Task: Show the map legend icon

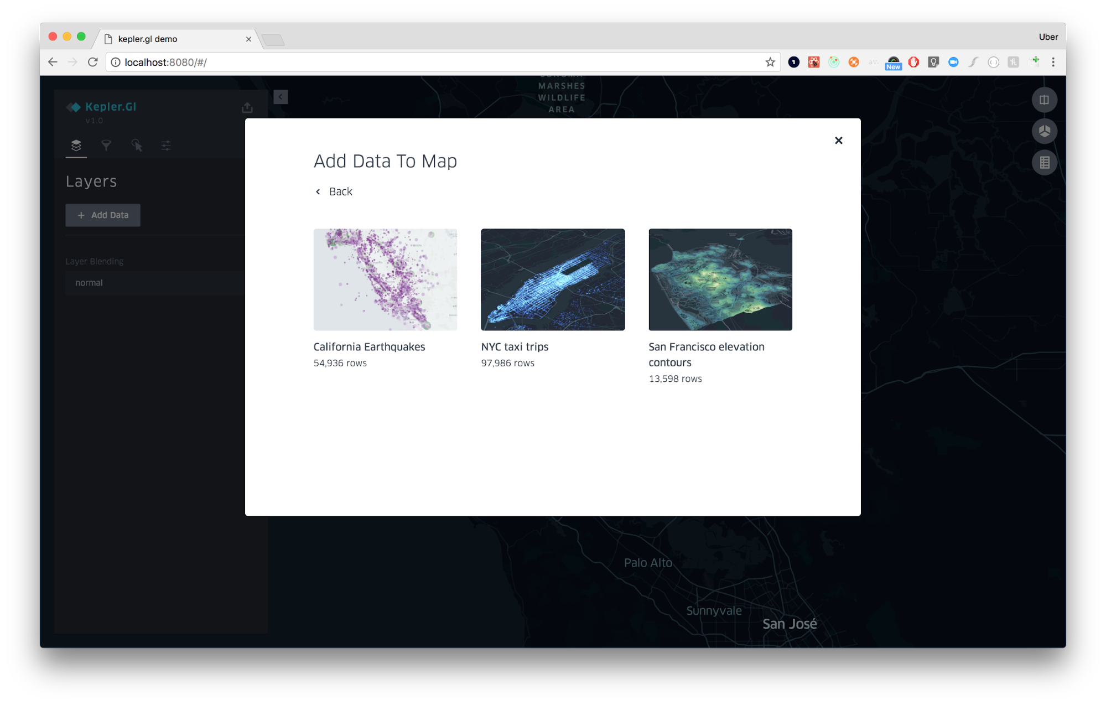Action: (1044, 163)
